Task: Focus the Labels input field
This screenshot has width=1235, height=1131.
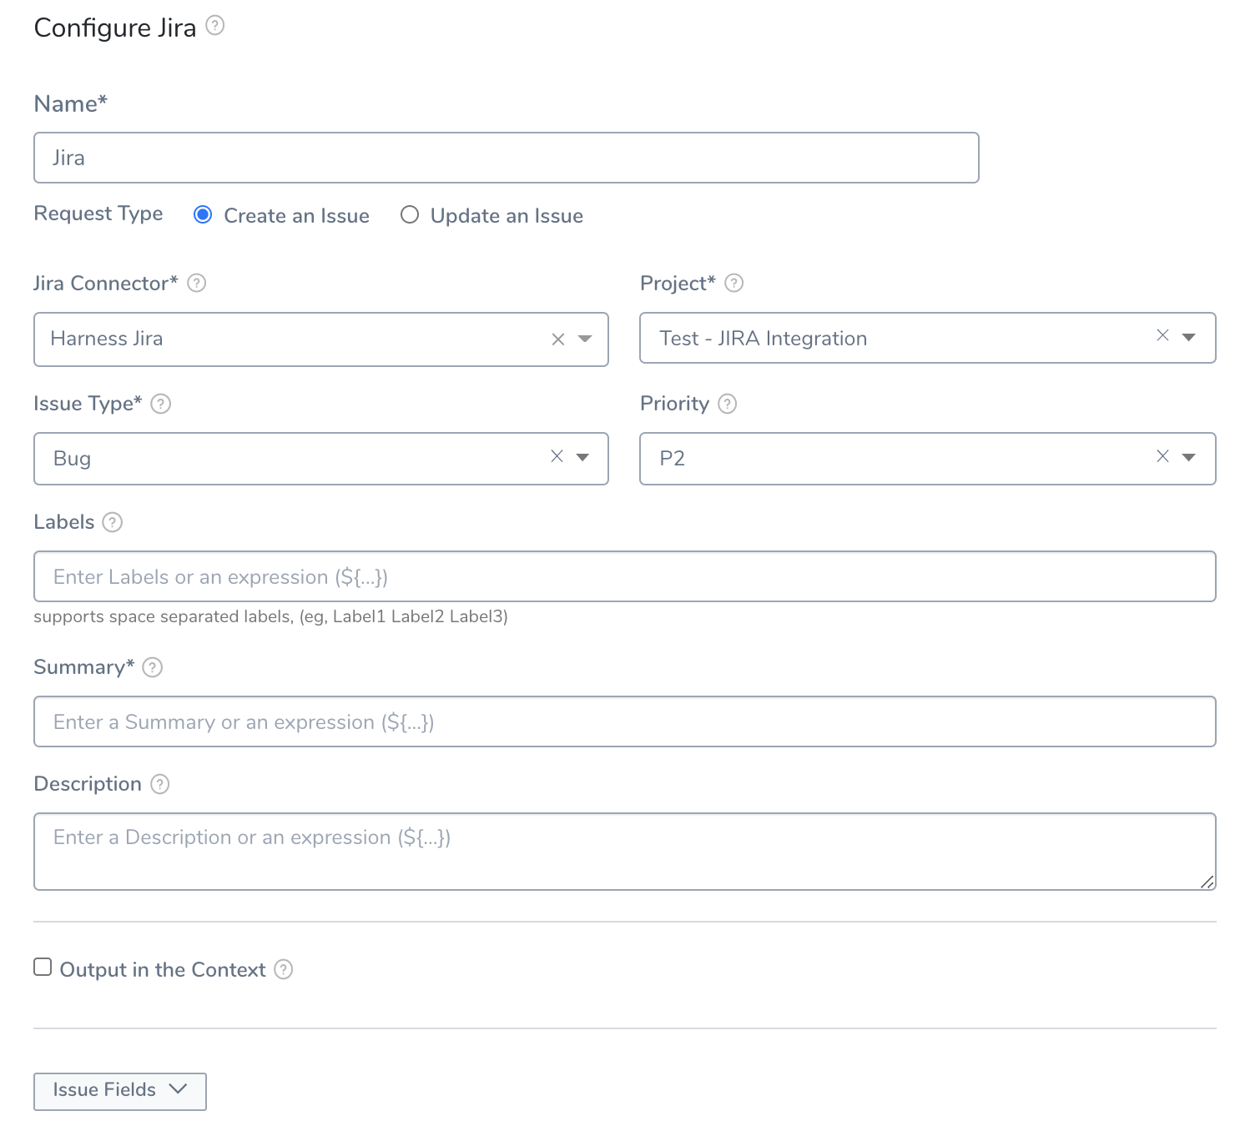Action: 625,576
